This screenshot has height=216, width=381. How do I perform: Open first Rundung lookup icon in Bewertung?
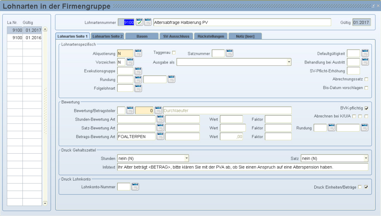[x=331, y=127]
